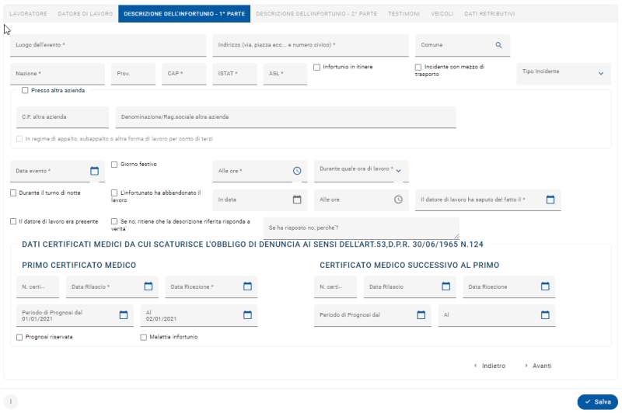Open first certificate Data Ricezione calendar
The height and width of the screenshot is (413, 622).
tap(247, 286)
